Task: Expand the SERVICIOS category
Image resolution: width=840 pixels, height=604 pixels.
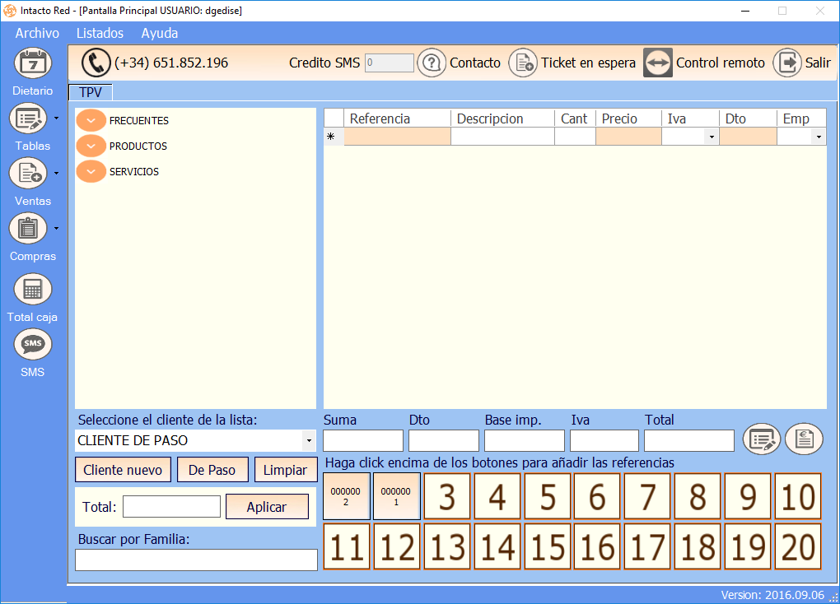Action: 91,171
